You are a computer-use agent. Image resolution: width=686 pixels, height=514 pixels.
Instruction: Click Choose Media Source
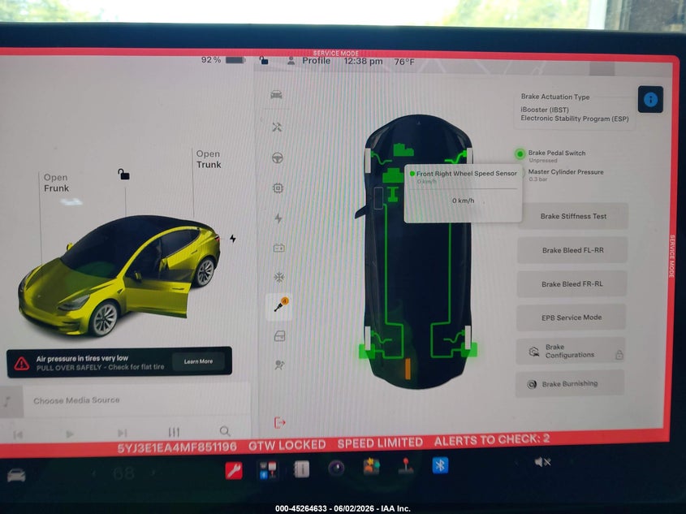[76, 400]
